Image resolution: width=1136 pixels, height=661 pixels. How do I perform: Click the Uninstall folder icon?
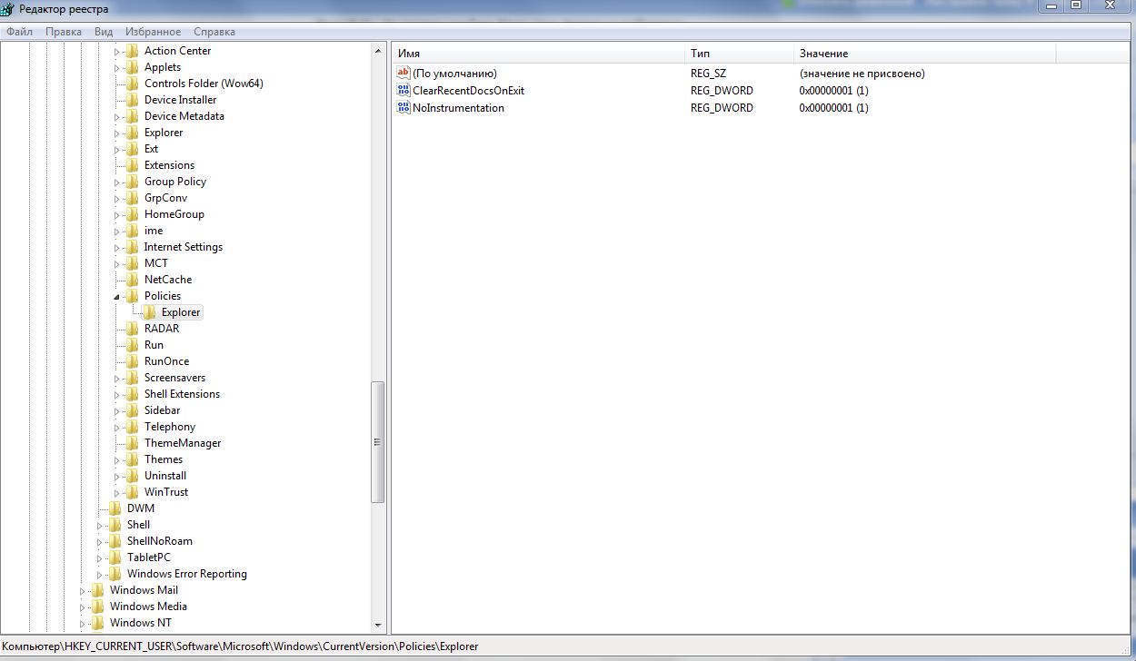point(133,476)
